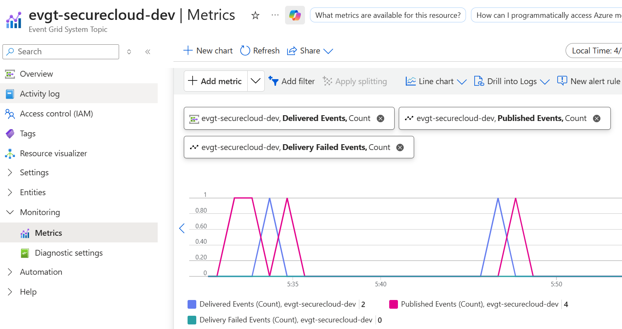Remove the Delivered Events metric

[380, 119]
